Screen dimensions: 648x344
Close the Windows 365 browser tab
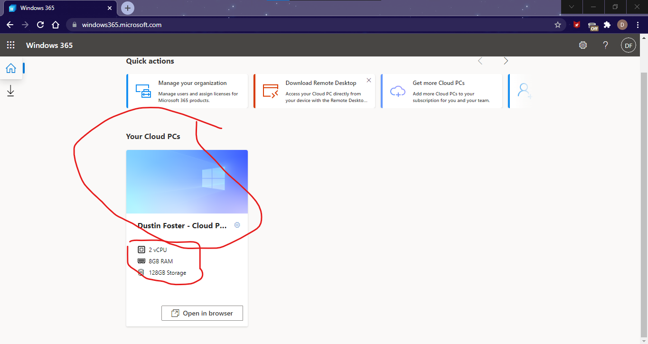(110, 8)
